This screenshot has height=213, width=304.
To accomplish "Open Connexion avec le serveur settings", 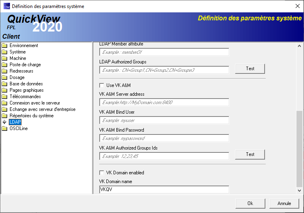I will tap(35, 103).
